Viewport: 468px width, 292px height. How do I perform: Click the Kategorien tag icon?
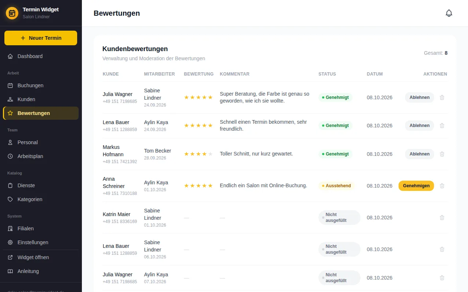click(10, 199)
